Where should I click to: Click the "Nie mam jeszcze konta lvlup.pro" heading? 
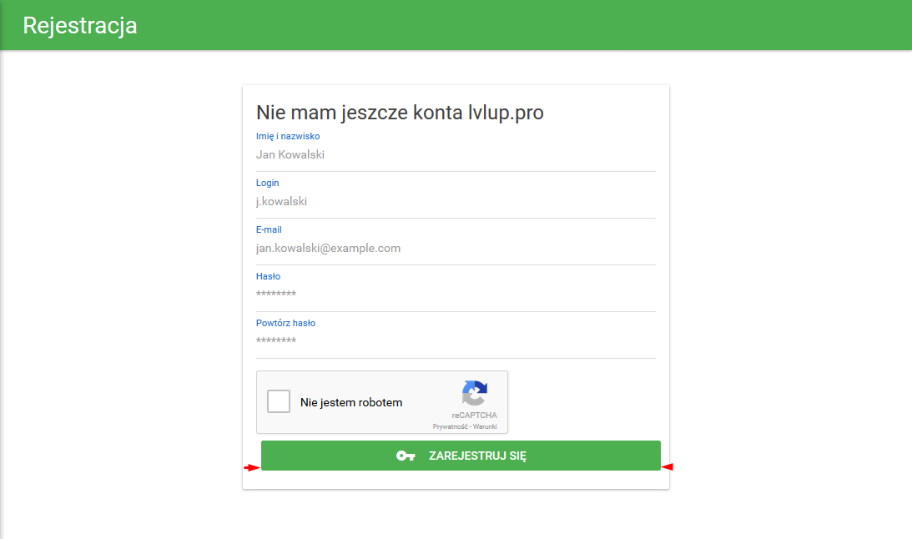pos(400,113)
